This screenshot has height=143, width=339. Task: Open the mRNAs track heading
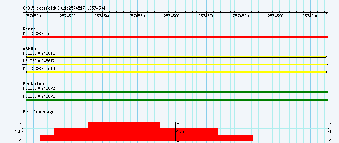click(x=29, y=49)
